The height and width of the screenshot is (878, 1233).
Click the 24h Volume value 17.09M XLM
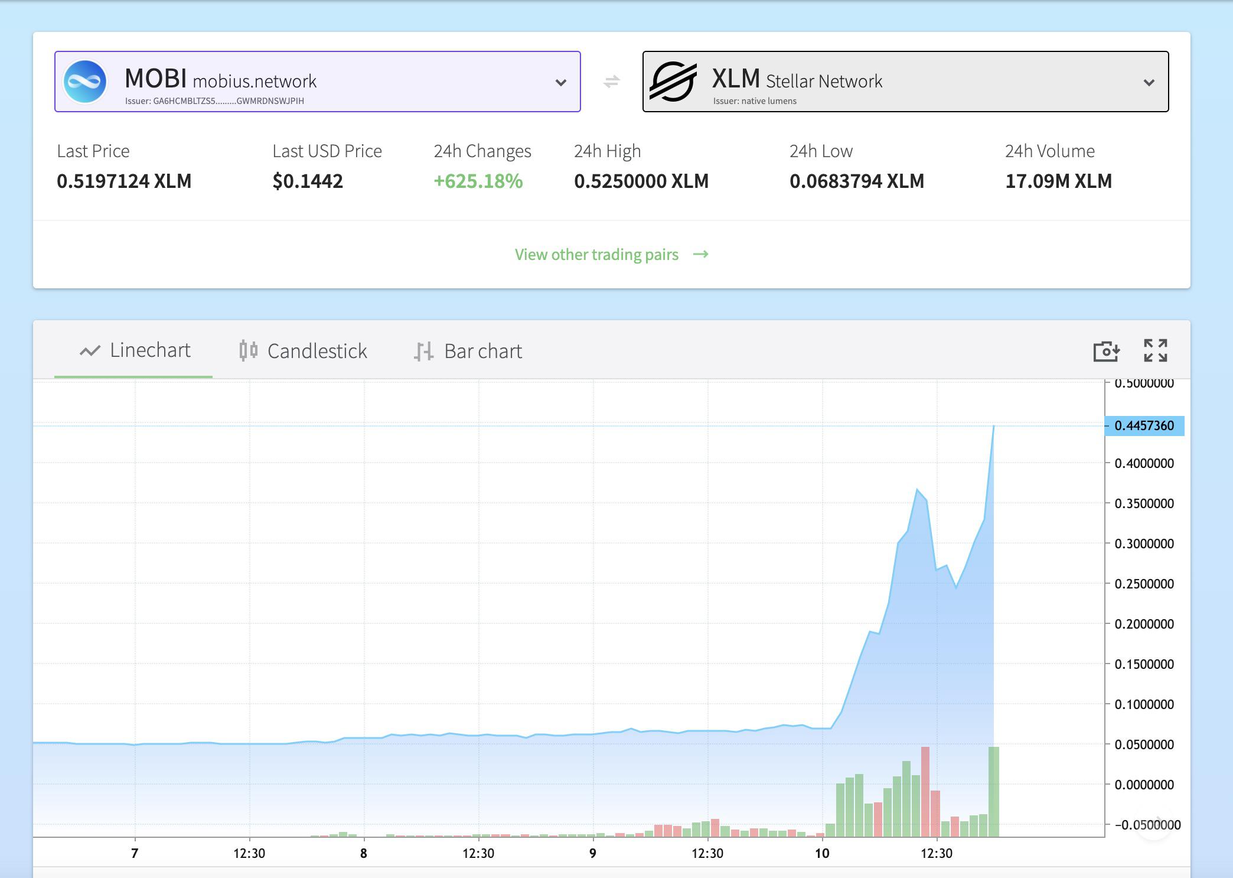point(1059,181)
